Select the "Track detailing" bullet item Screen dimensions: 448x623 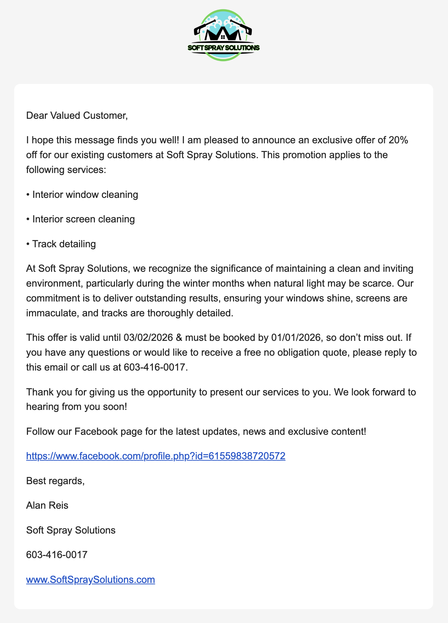coord(64,244)
